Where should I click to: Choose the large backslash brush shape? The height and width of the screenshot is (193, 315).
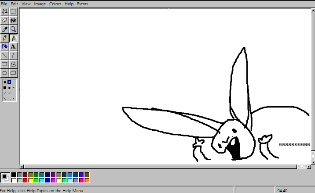[x=5, y=99]
